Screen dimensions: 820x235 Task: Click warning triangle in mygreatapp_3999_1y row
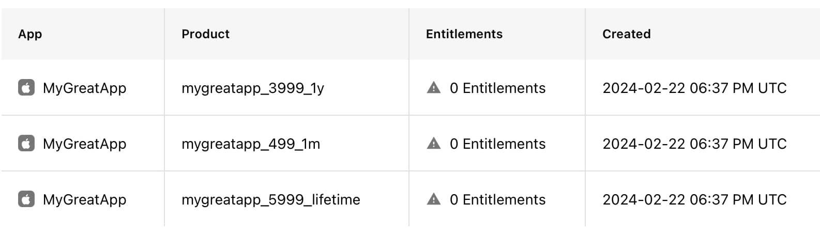(x=434, y=88)
